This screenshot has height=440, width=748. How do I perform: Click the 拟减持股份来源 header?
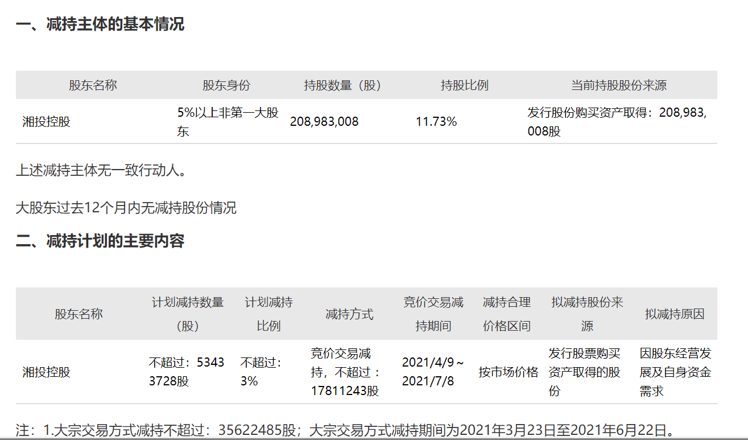(x=587, y=314)
